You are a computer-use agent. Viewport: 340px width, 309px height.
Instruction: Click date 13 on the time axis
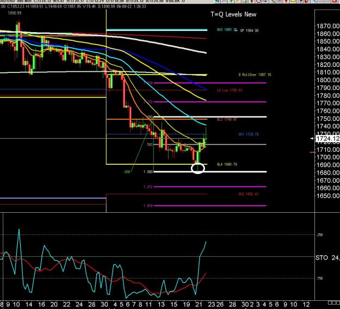[161, 305]
